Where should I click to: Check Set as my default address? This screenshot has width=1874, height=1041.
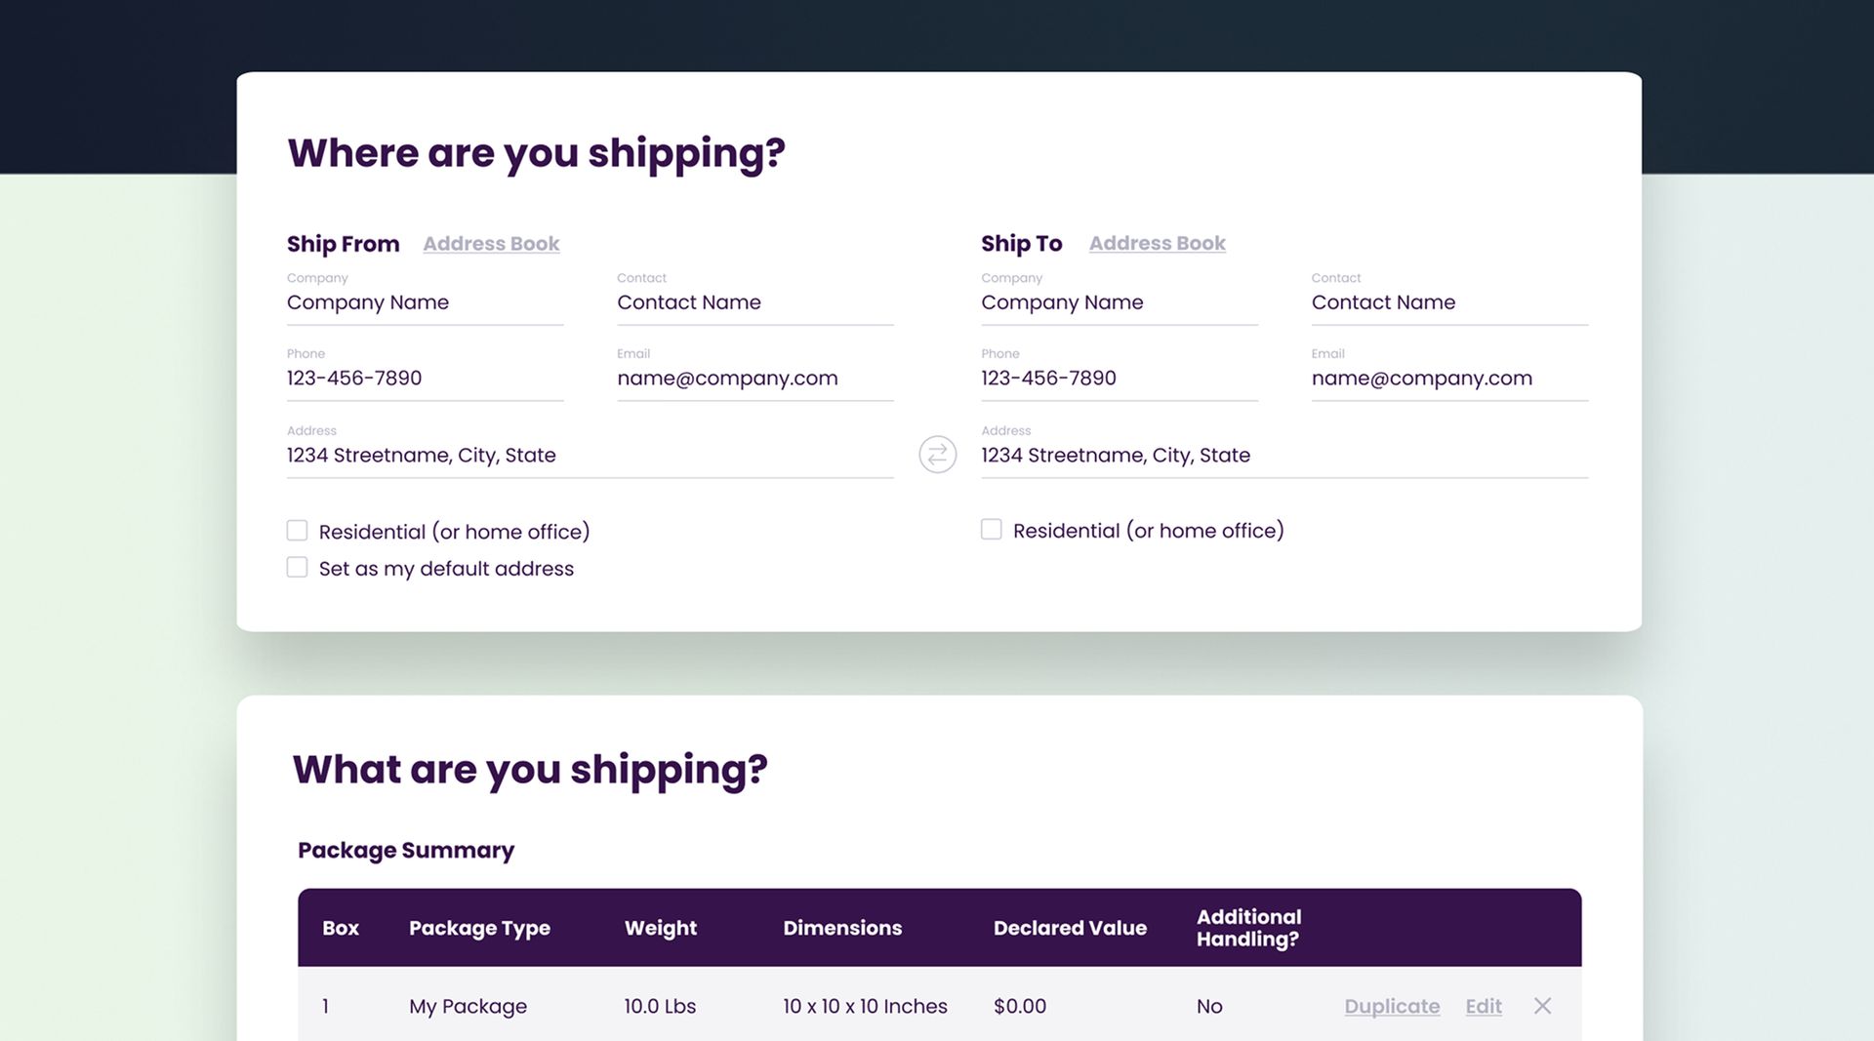coord(297,567)
